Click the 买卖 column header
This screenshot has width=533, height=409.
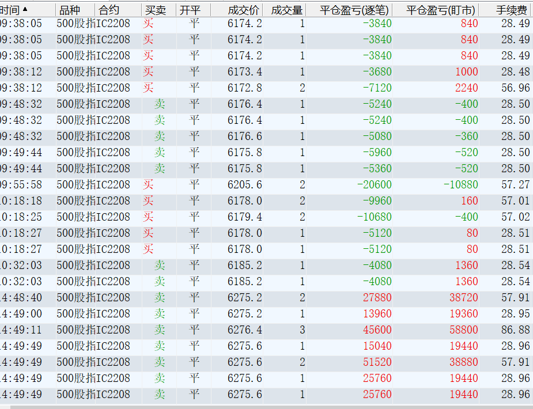coord(155,10)
